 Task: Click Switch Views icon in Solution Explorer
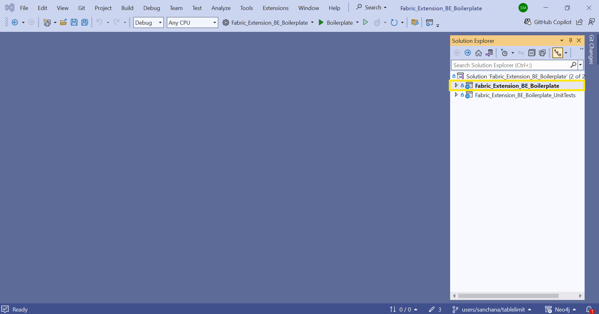(489, 53)
